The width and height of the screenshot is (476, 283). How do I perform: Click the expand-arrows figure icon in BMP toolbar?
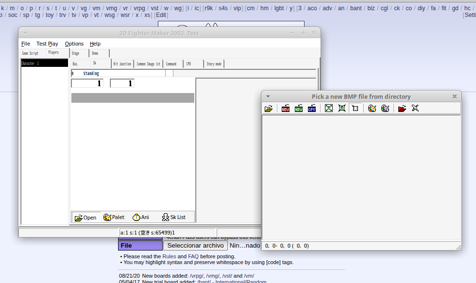329,108
